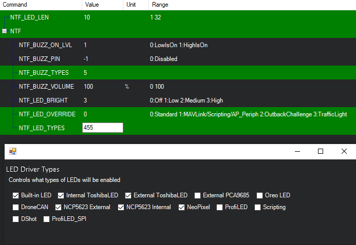Check the DroneCAN option
Image resolution: width=356 pixels, height=245 pixels.
pyautogui.click(x=15, y=207)
